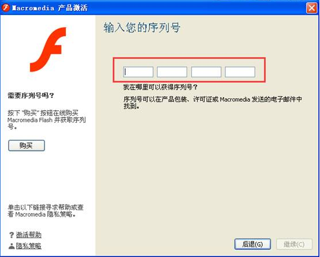Image resolution: width=320 pixels, height=257 pixels.
Task: Click the paragraph mentioning Macromedia 发送的电子邮件
Action: point(213,103)
